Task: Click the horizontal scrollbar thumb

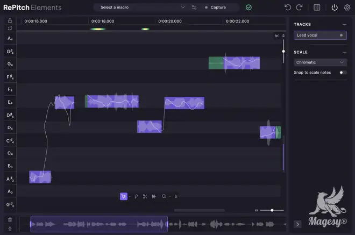Action: coord(199,210)
